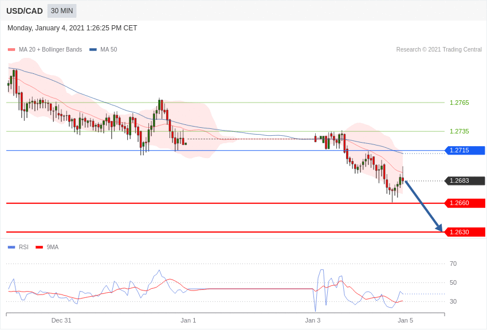Click the blue 1.2715 pivot price tag
The width and height of the screenshot is (487, 330).
coord(465,151)
